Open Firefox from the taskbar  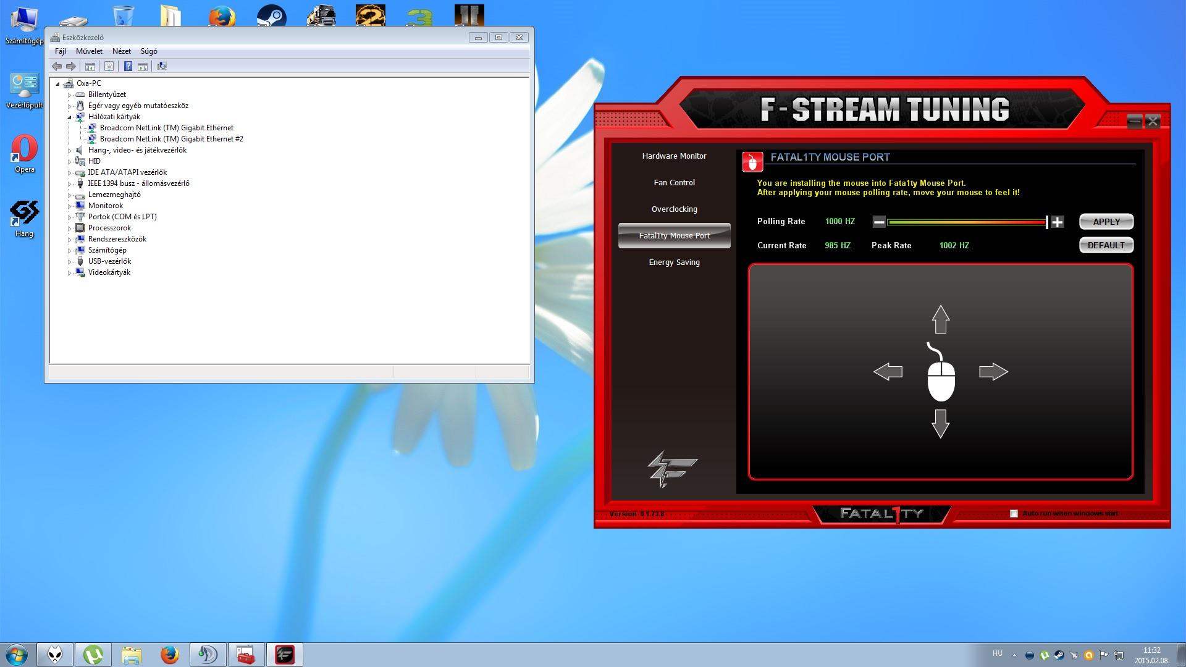(x=170, y=655)
